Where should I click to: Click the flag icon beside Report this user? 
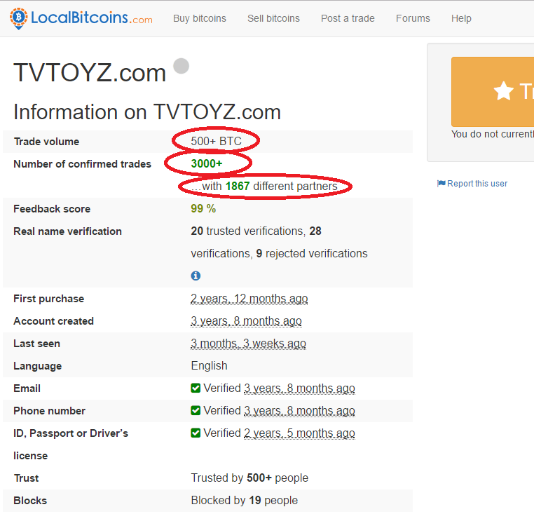click(x=441, y=184)
